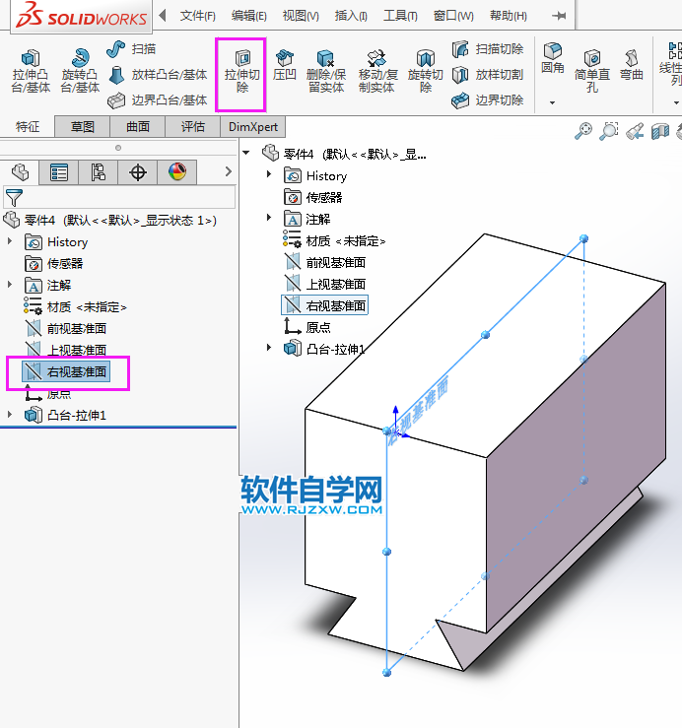Click the panel collapse dot handle
Screen dimensions: 682x728
(118, 148)
